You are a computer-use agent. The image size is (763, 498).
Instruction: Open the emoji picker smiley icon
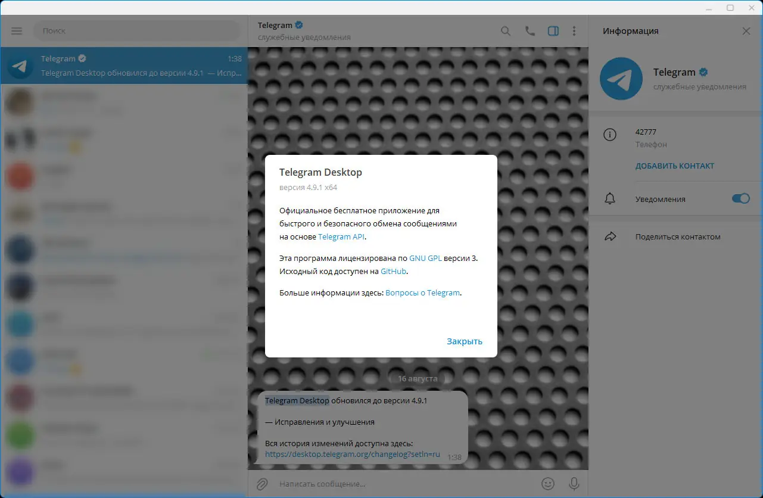[547, 484]
